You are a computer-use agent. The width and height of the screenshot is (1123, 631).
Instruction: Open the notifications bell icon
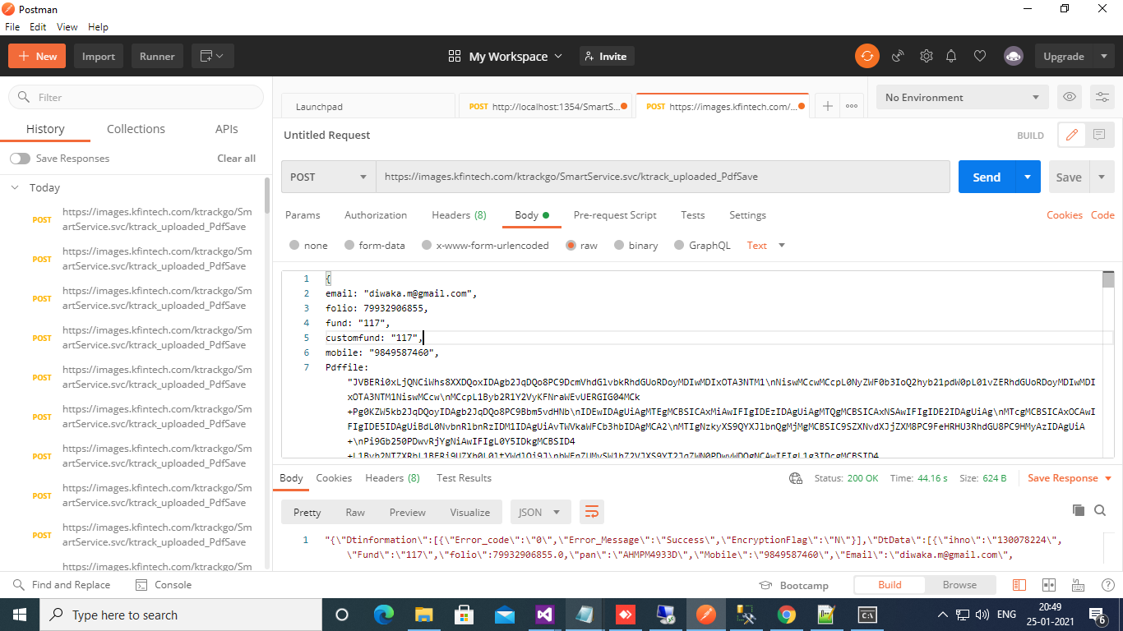951,56
